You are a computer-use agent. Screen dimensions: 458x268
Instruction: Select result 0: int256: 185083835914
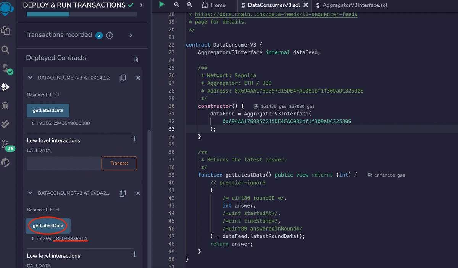[x=60, y=239]
